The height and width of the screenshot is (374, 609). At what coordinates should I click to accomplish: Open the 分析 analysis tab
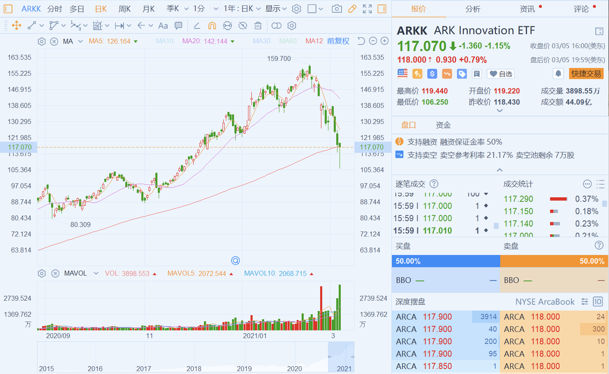point(473,9)
